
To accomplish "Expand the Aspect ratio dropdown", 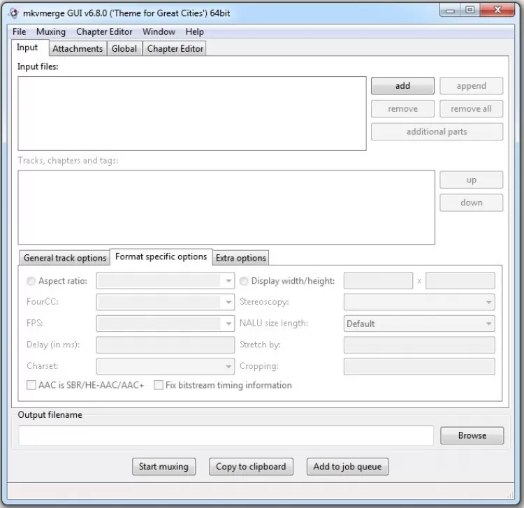I will click(x=228, y=281).
